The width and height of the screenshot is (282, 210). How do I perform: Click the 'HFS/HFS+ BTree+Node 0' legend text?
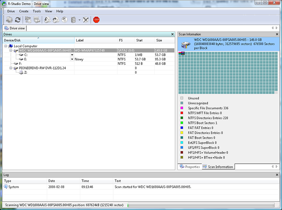[206, 157]
